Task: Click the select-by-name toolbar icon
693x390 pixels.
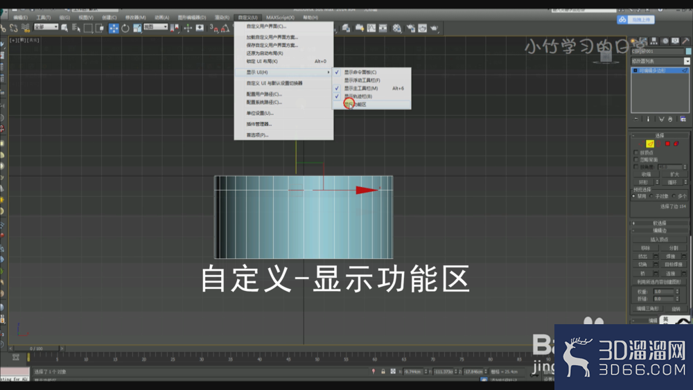Action: (x=76, y=28)
